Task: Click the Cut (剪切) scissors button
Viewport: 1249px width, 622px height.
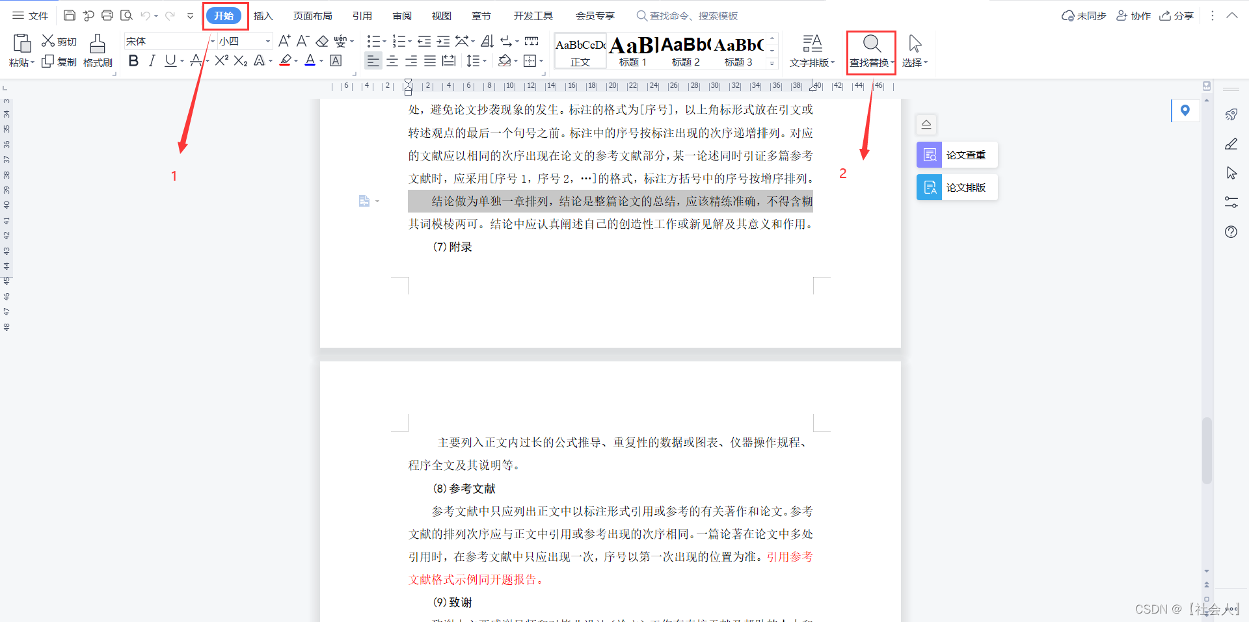Action: (x=59, y=41)
